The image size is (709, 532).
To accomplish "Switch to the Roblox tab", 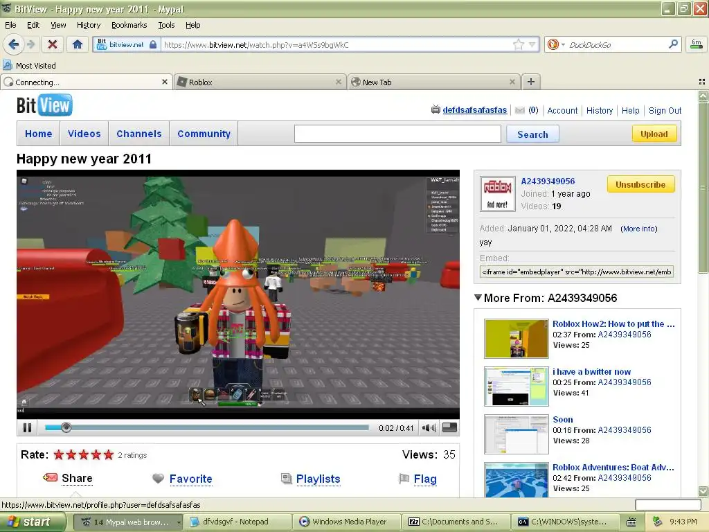I will click(259, 82).
